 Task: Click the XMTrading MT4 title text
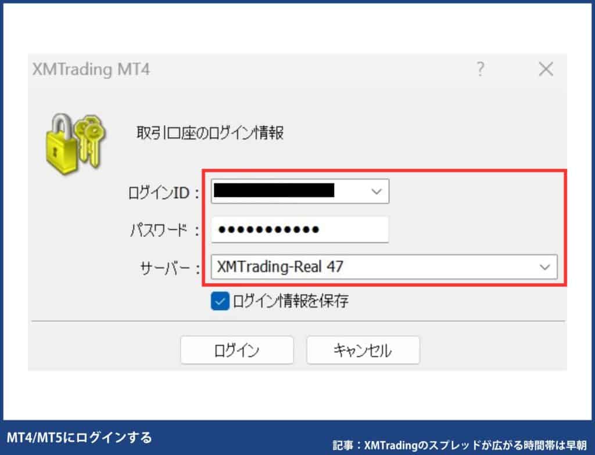point(91,70)
